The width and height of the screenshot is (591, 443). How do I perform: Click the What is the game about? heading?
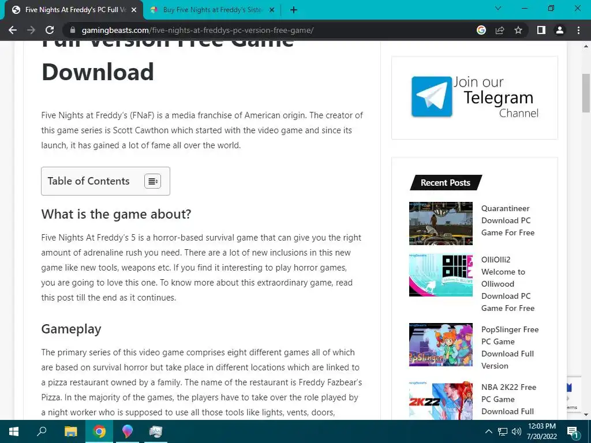point(116,214)
